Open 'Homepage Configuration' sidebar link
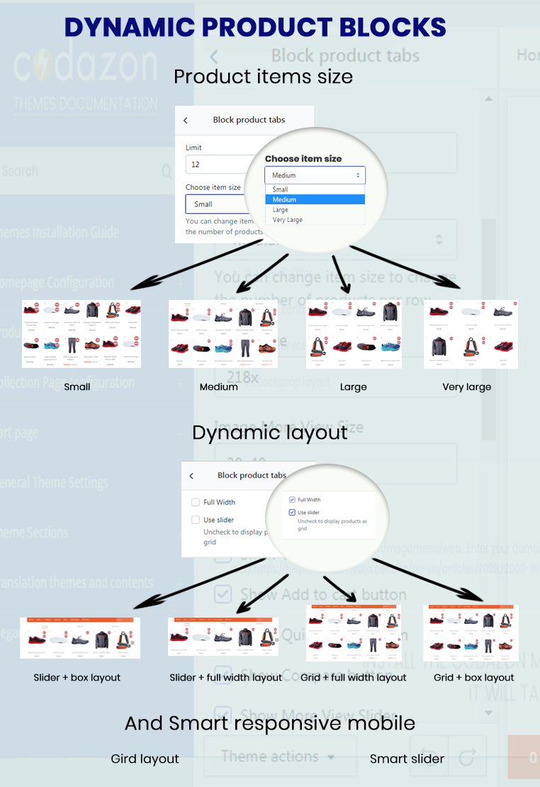540x787 pixels. [57, 283]
